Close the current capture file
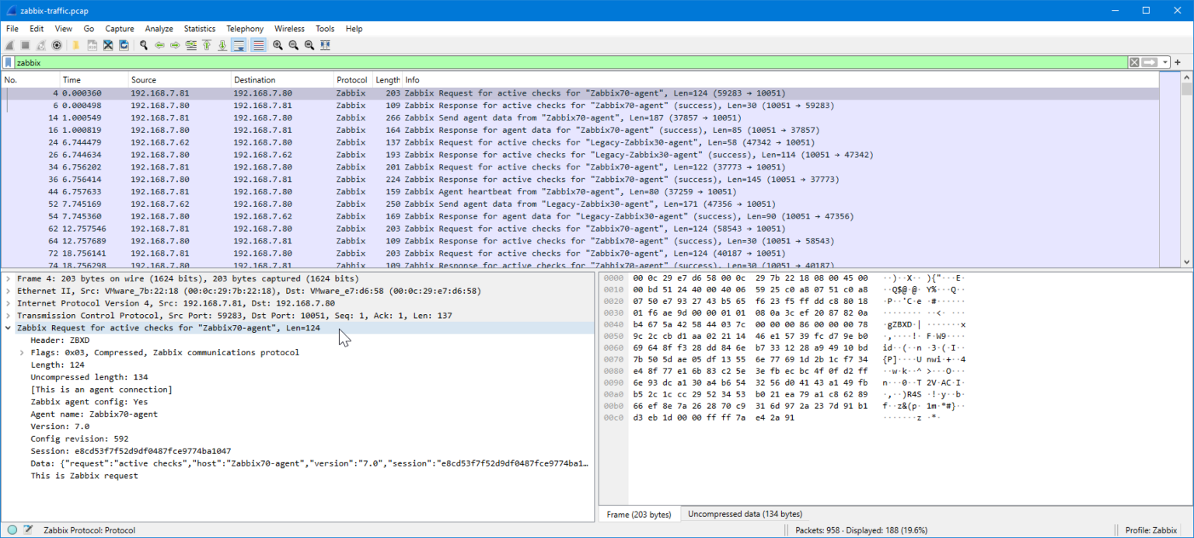 pos(108,45)
